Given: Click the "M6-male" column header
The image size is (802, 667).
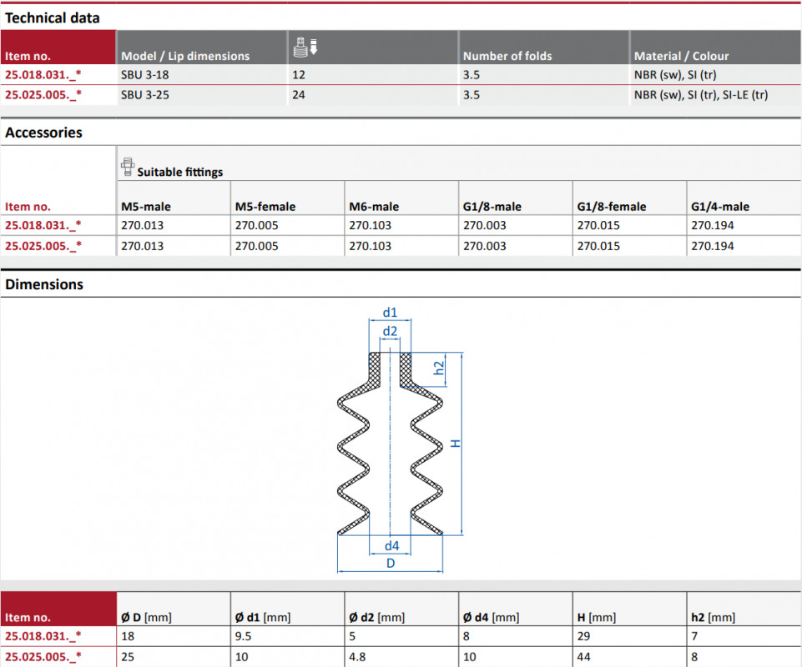Looking at the screenshot, I should pyautogui.click(x=374, y=207).
